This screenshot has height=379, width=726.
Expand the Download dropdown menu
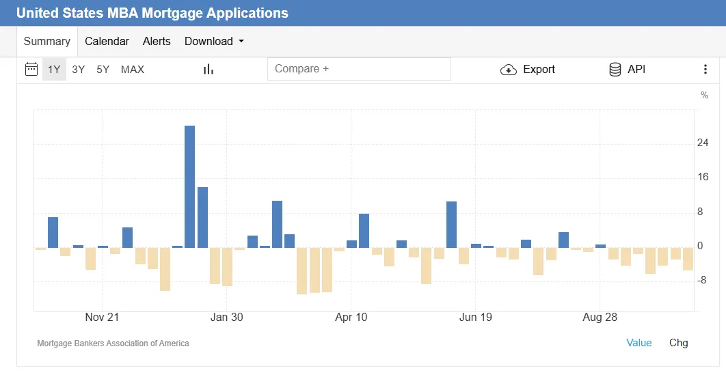click(214, 41)
